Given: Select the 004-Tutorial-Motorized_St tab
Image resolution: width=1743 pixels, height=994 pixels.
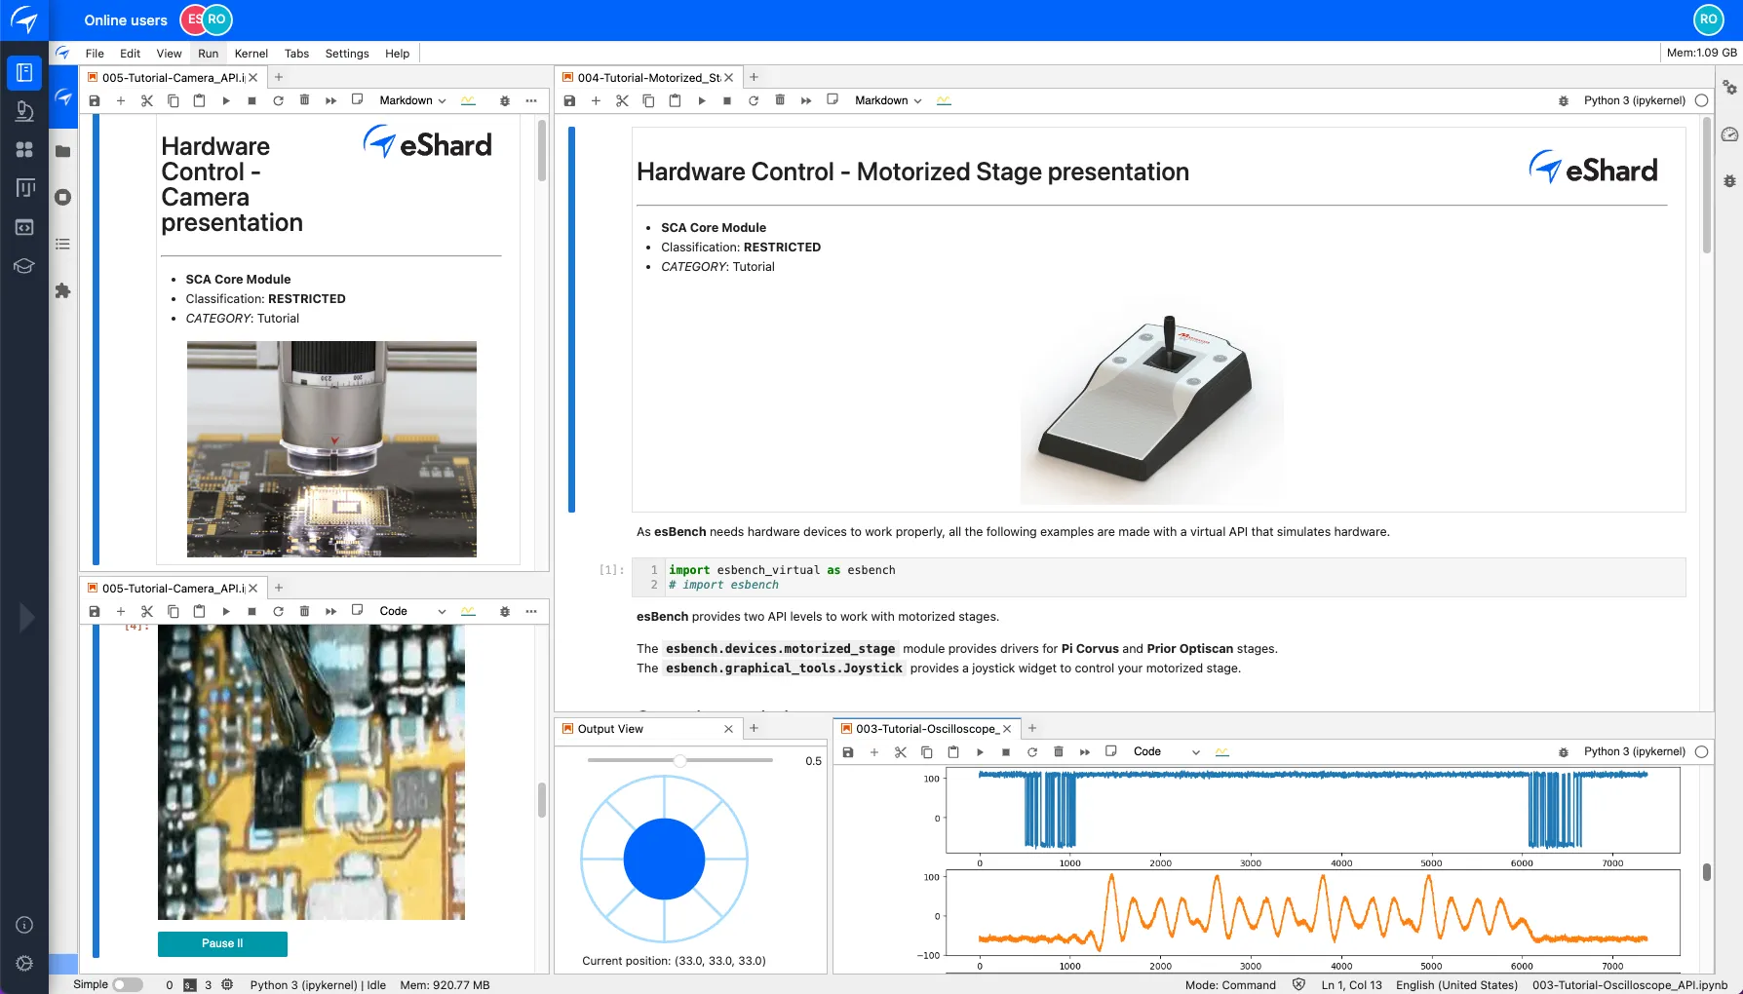Looking at the screenshot, I should 648,77.
